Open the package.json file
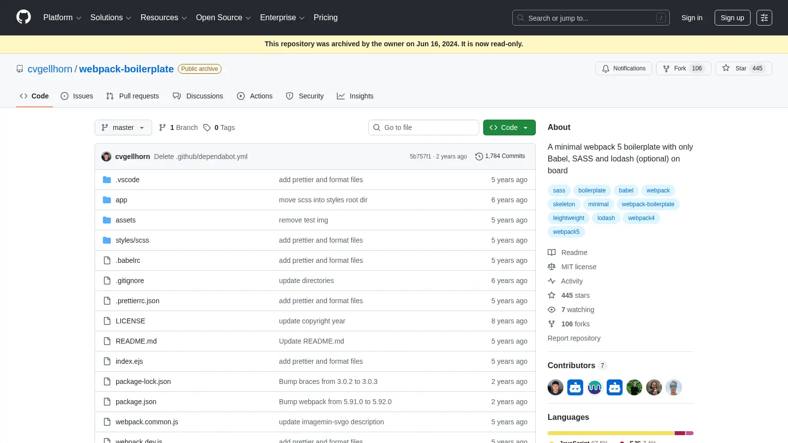This screenshot has width=788, height=443. 136,402
